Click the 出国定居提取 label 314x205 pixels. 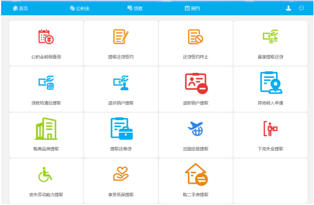coord(195,149)
